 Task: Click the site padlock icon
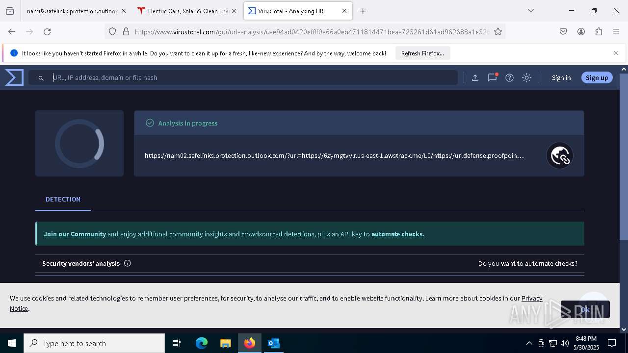(126, 31)
